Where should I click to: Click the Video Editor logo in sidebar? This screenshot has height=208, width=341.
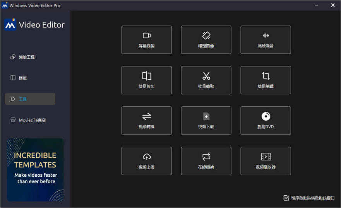point(34,24)
